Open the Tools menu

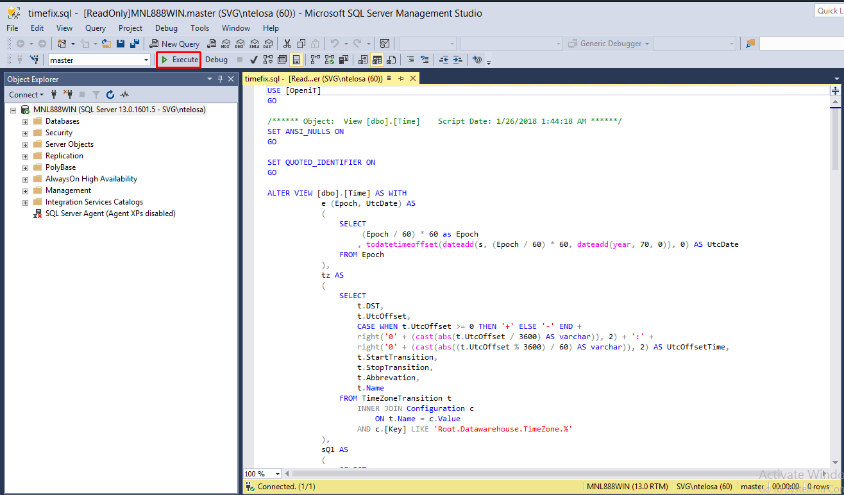(199, 28)
